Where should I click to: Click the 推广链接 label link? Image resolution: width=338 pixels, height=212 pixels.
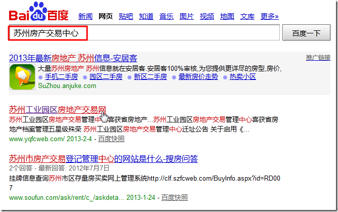click(318, 58)
